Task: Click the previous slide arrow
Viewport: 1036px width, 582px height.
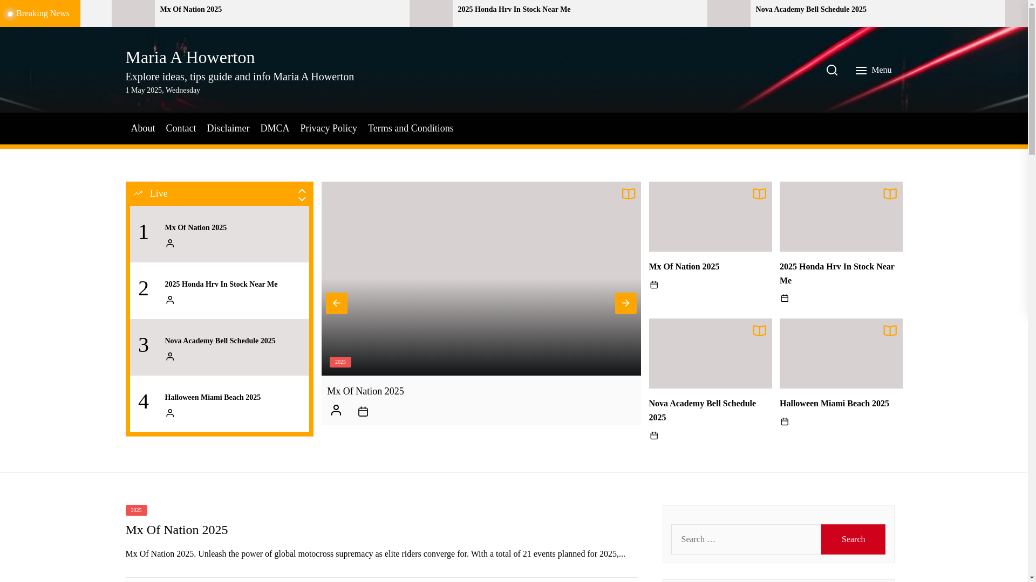Action: coord(336,303)
